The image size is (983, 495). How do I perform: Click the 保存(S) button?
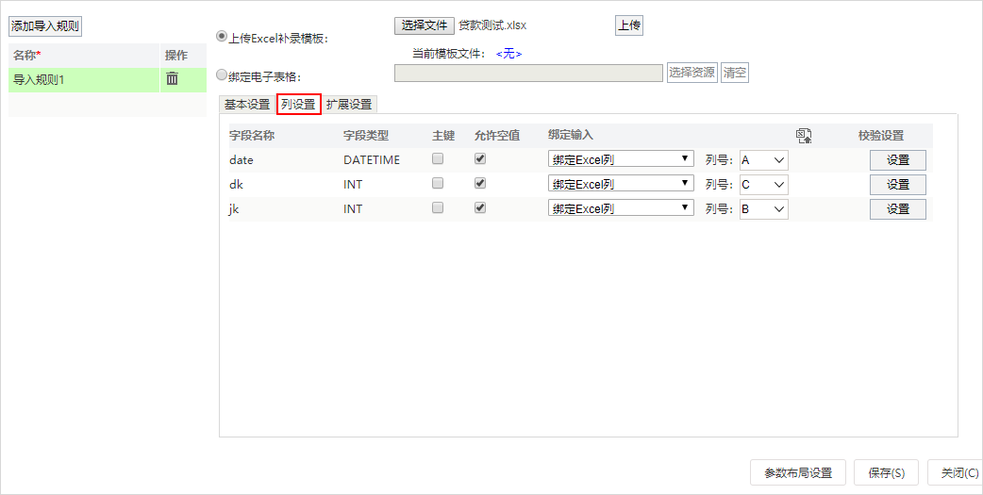[887, 472]
